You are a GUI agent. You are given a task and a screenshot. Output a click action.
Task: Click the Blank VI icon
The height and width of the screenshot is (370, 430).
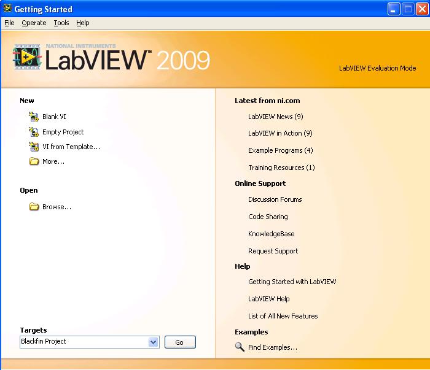[34, 117]
